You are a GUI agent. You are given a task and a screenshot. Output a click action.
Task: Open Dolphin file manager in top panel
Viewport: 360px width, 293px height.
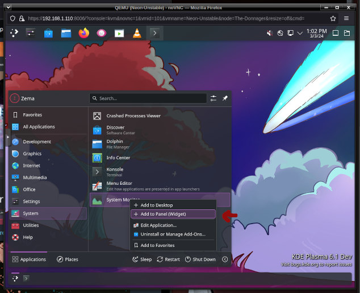(x=66, y=34)
